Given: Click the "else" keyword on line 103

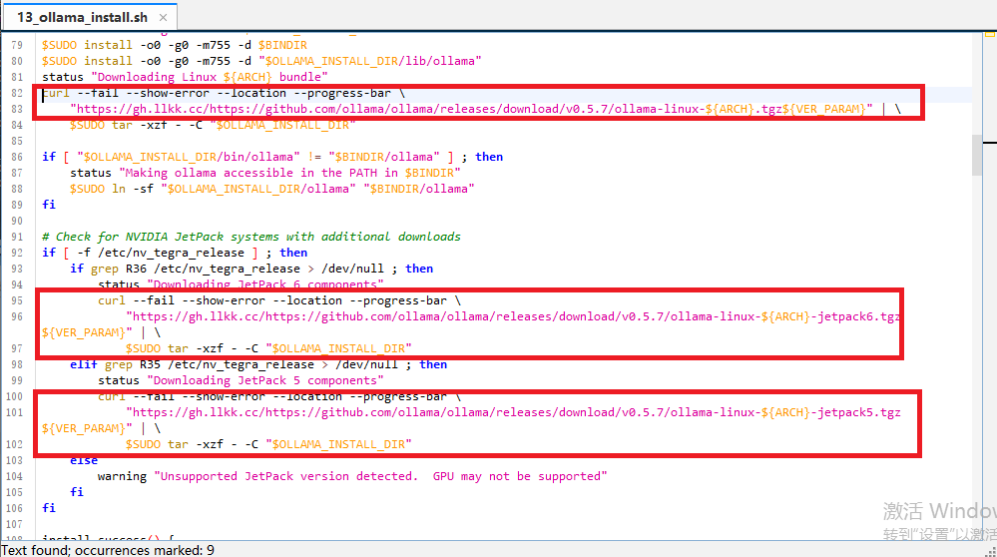Looking at the screenshot, I should tap(84, 460).
